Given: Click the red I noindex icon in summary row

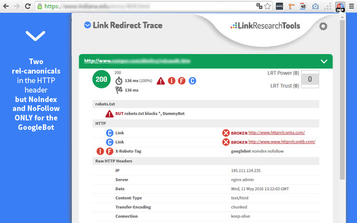Looking at the screenshot, I should [172, 81].
